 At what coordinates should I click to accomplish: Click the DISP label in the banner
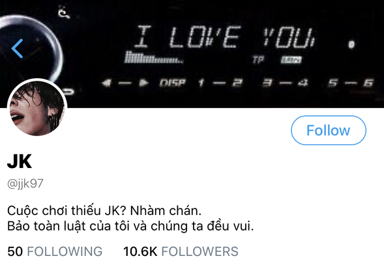click(172, 83)
